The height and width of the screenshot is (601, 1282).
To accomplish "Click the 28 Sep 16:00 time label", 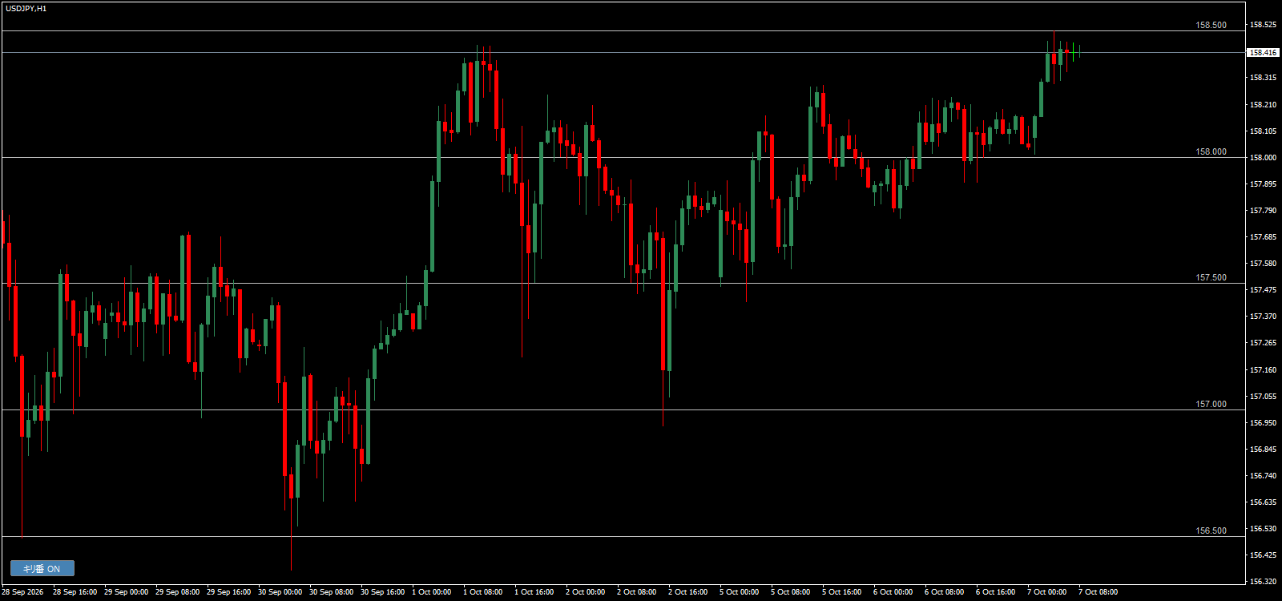I will click(x=75, y=592).
